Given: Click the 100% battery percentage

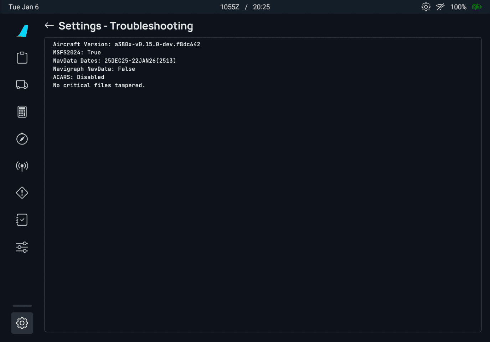Looking at the screenshot, I should 458,7.
